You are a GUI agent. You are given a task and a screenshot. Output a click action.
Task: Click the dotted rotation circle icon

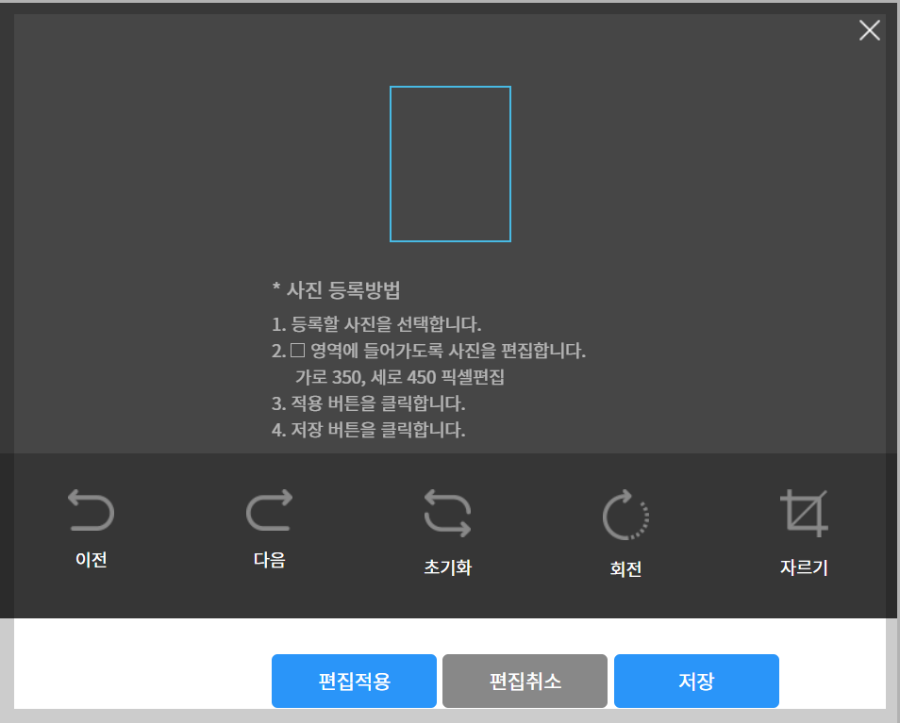(625, 512)
